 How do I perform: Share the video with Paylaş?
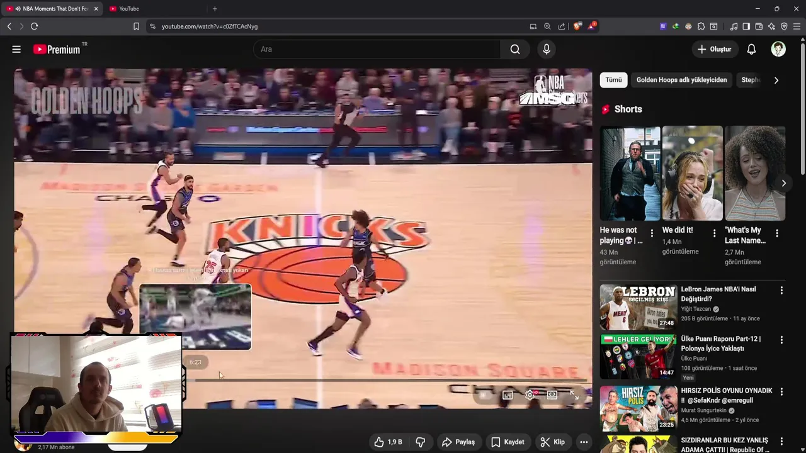[458, 442]
